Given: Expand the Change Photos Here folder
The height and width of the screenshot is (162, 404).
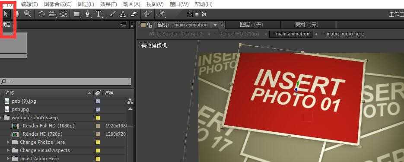Looking at the screenshot, I should [x=8, y=142].
